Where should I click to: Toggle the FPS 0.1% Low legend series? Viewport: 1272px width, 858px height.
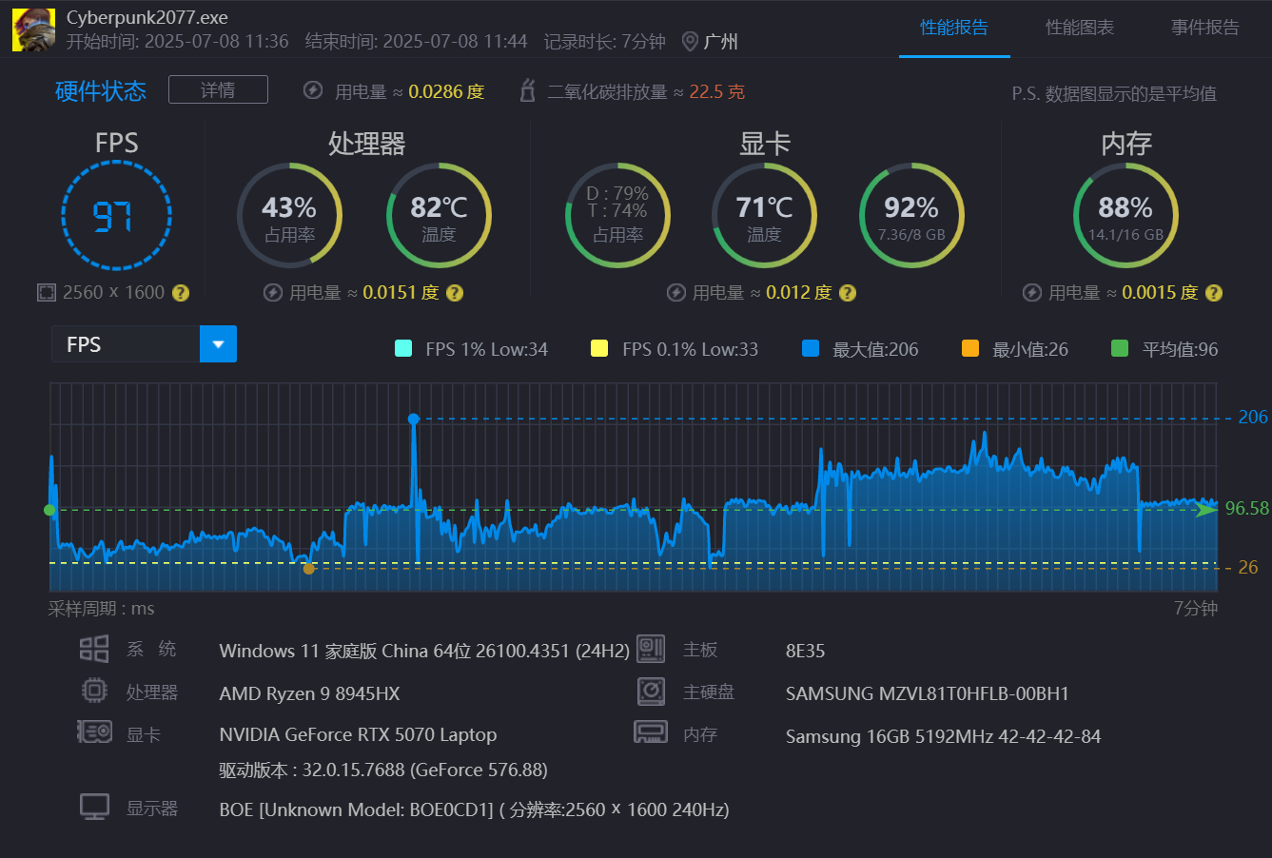[x=675, y=349]
